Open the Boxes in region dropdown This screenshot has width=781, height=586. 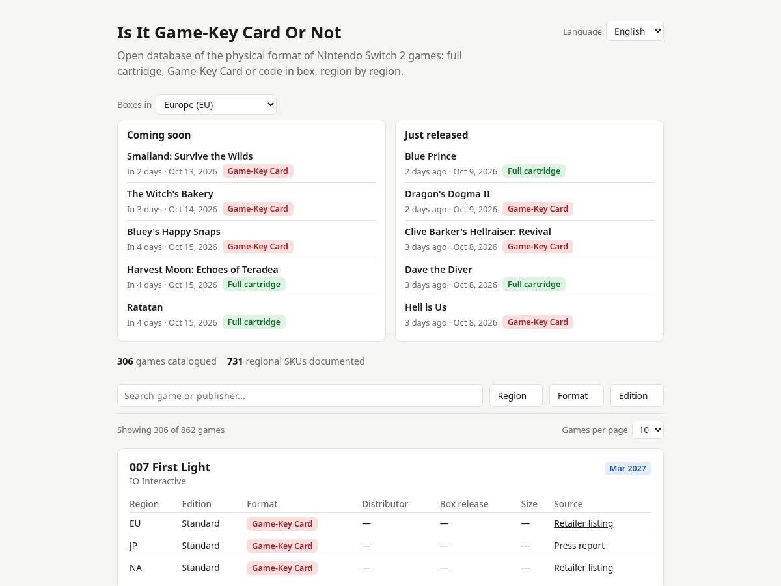click(216, 105)
